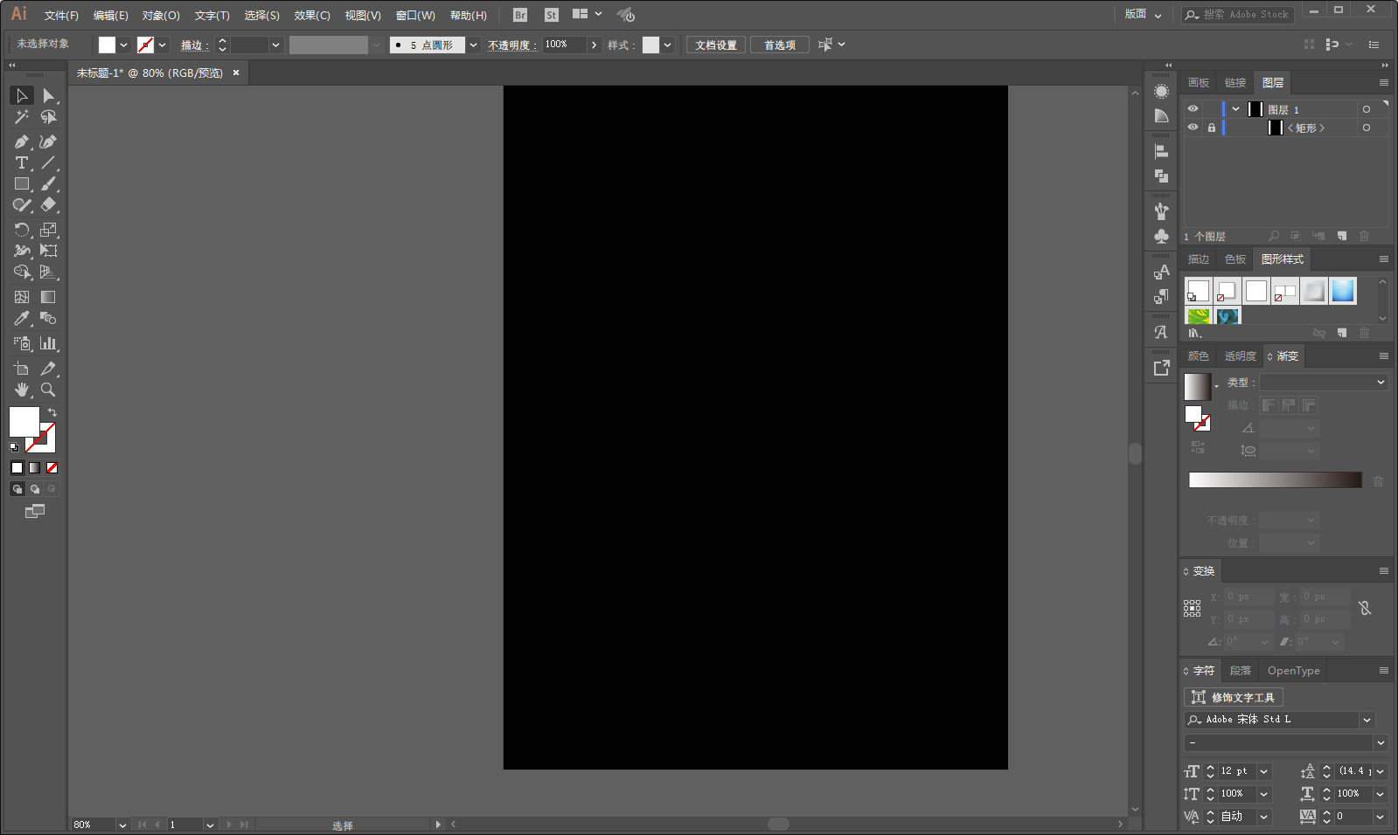Viewport: 1398px width, 835px height.
Task: Toggle visibility of 图层 1
Action: [1193, 109]
